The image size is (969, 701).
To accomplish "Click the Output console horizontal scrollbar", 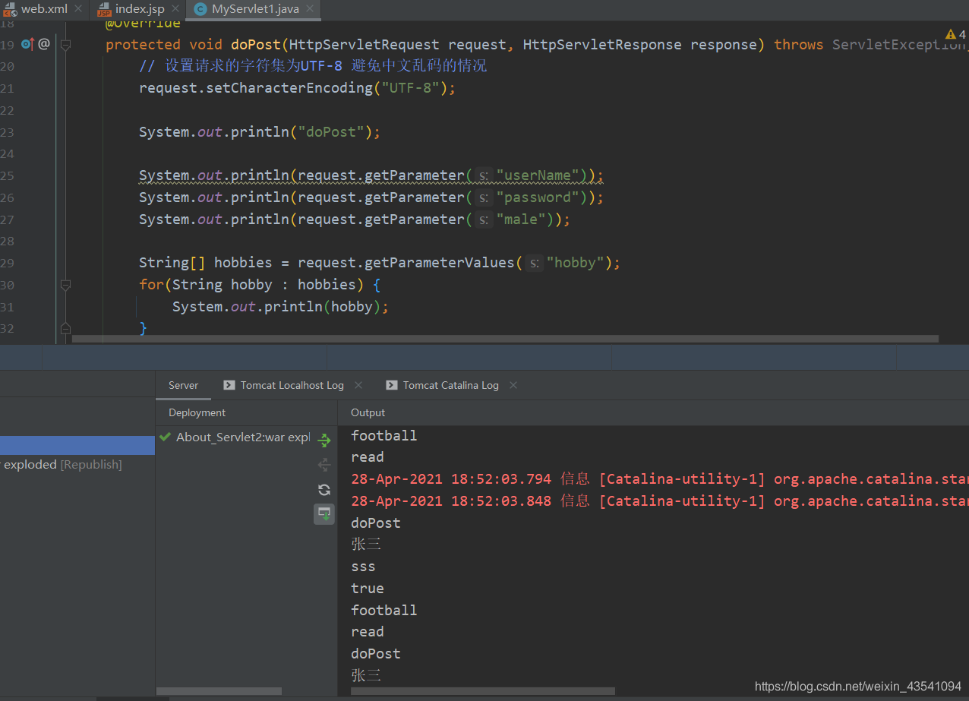I will (482, 691).
